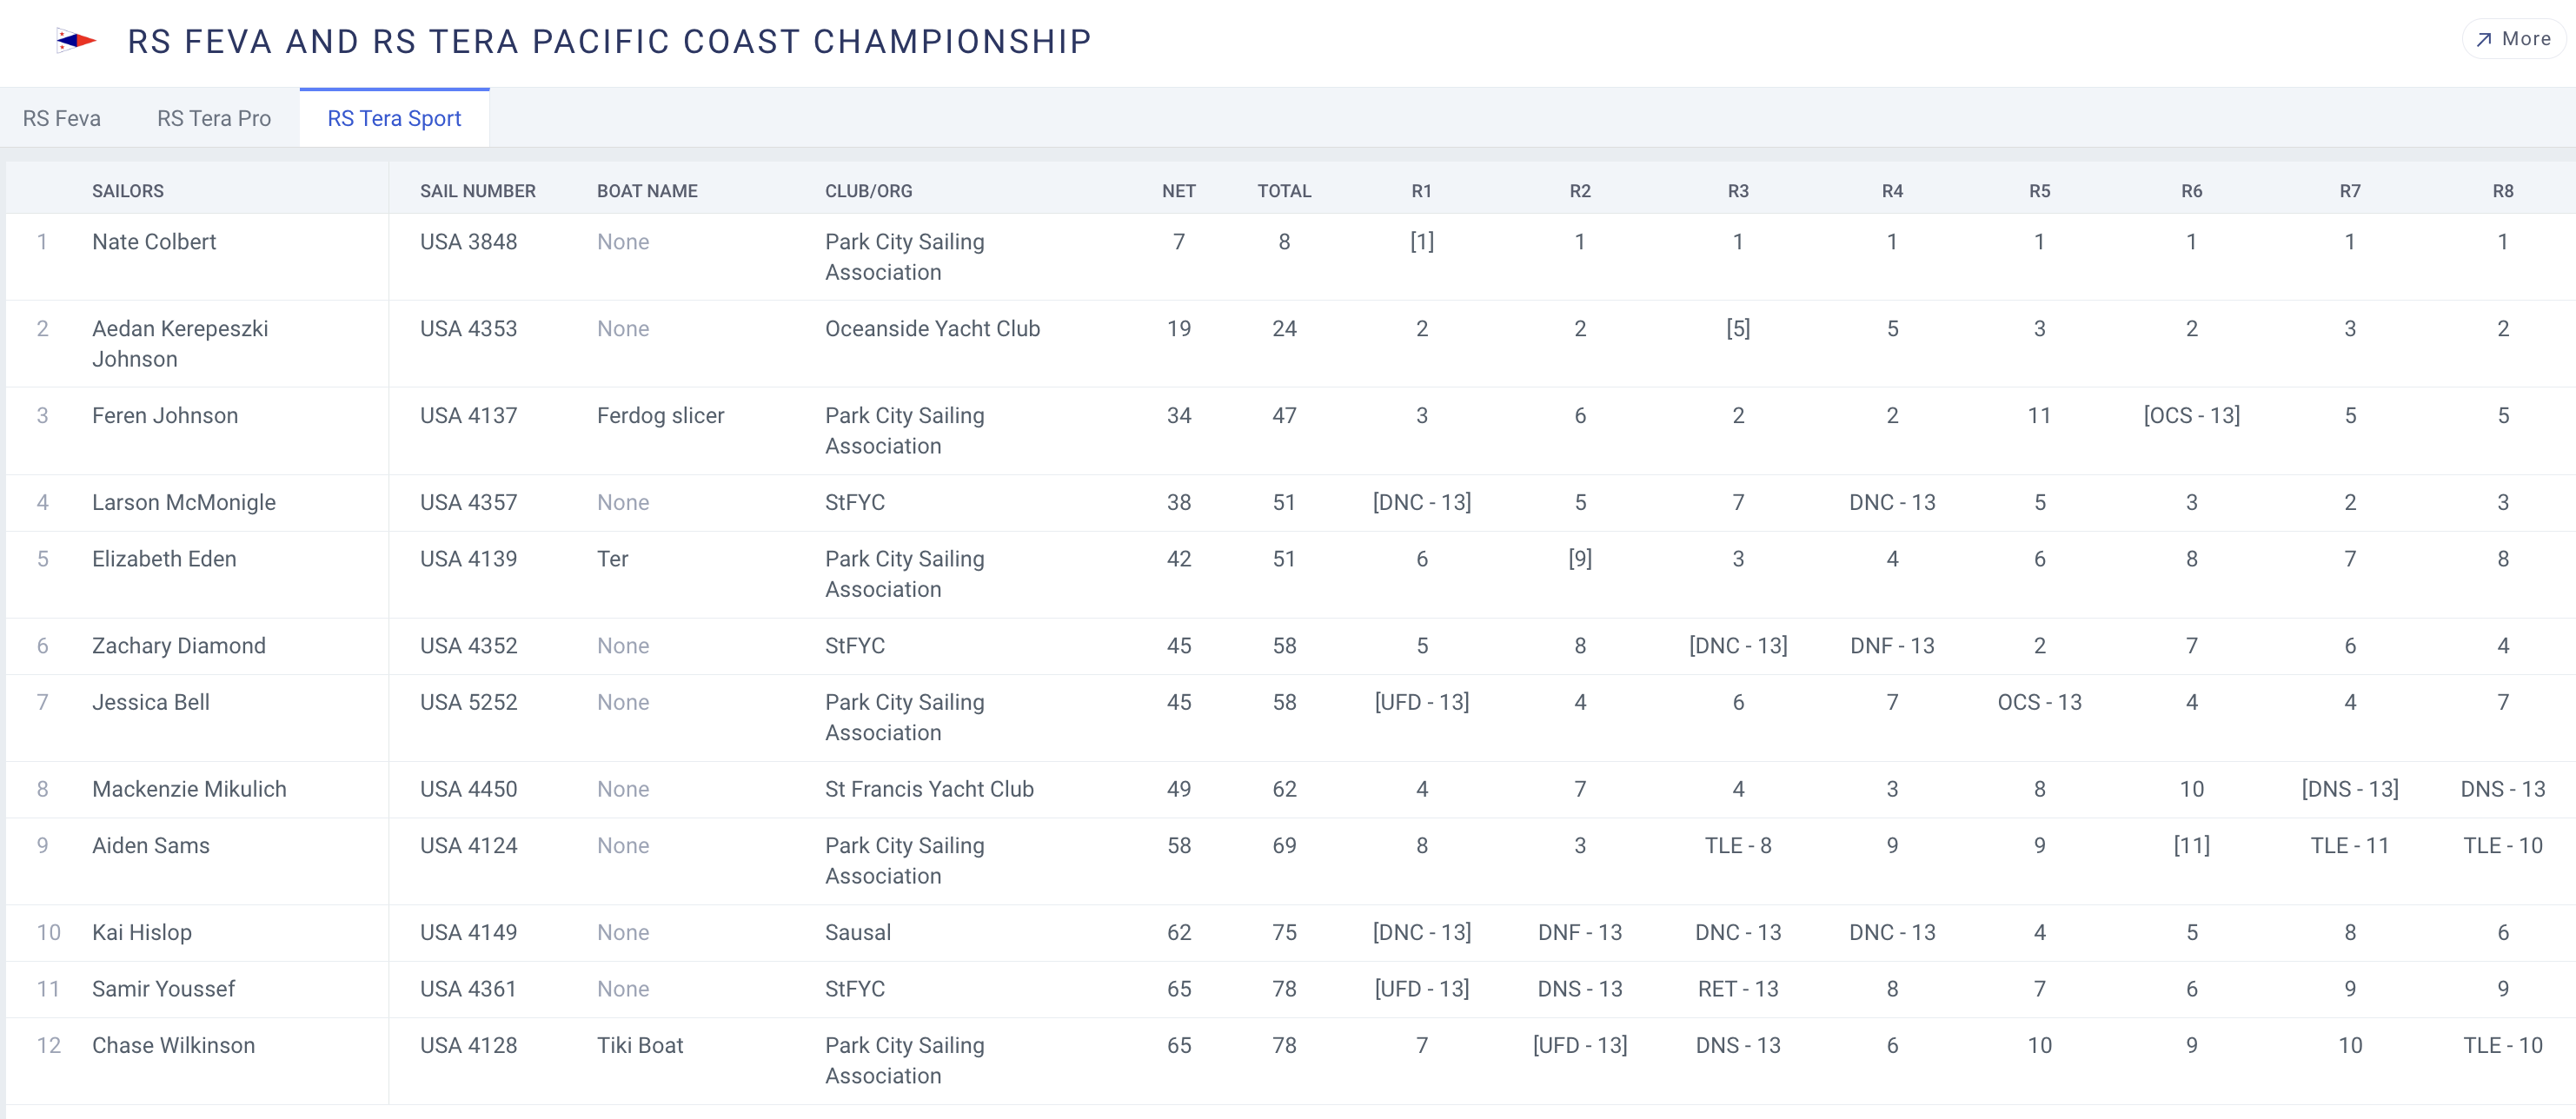Open the RS Tera Pro tab
The width and height of the screenshot is (2576, 1119).
click(x=214, y=118)
